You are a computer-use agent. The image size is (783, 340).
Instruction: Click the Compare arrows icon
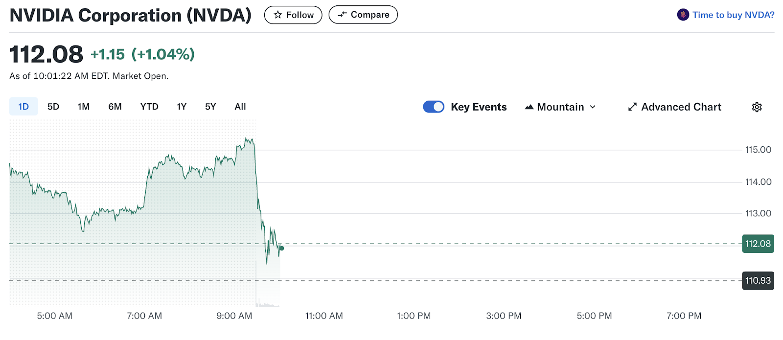click(342, 15)
